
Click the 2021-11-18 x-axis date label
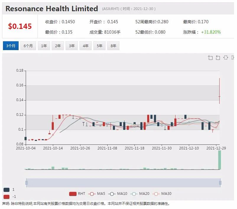[x=134, y=148]
